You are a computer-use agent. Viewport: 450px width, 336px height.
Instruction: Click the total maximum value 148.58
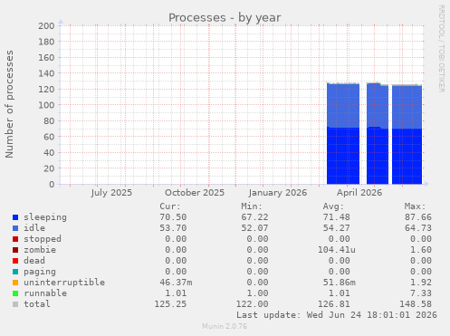[416, 304]
